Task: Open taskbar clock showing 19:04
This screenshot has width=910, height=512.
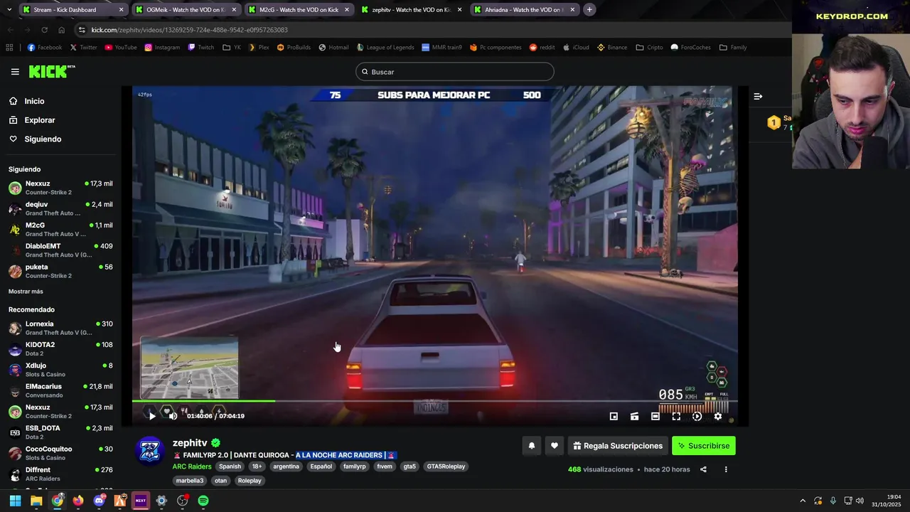Action: click(x=887, y=501)
